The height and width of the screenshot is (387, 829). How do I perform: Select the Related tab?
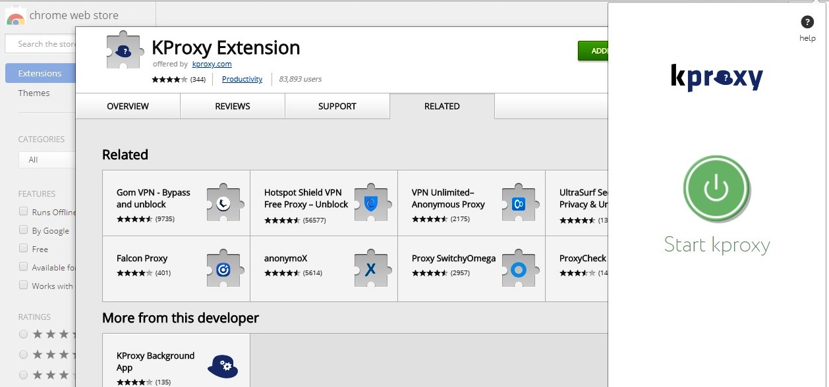click(x=442, y=106)
